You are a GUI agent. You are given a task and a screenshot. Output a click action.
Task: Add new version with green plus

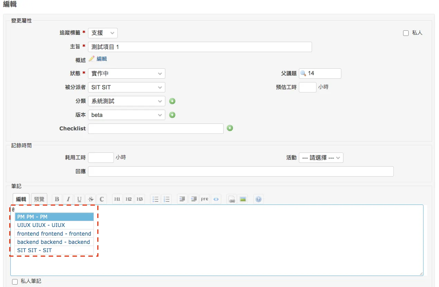(x=172, y=115)
